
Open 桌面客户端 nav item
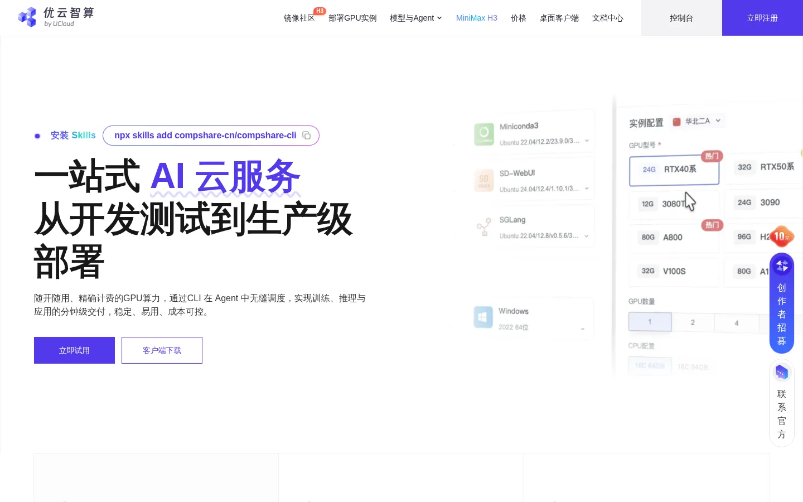pyautogui.click(x=559, y=18)
